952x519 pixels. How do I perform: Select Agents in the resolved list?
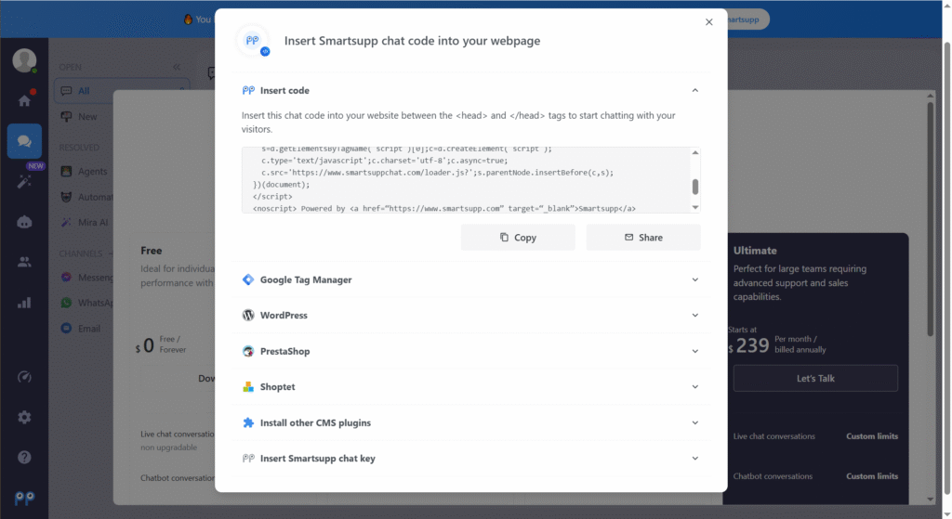coord(92,172)
